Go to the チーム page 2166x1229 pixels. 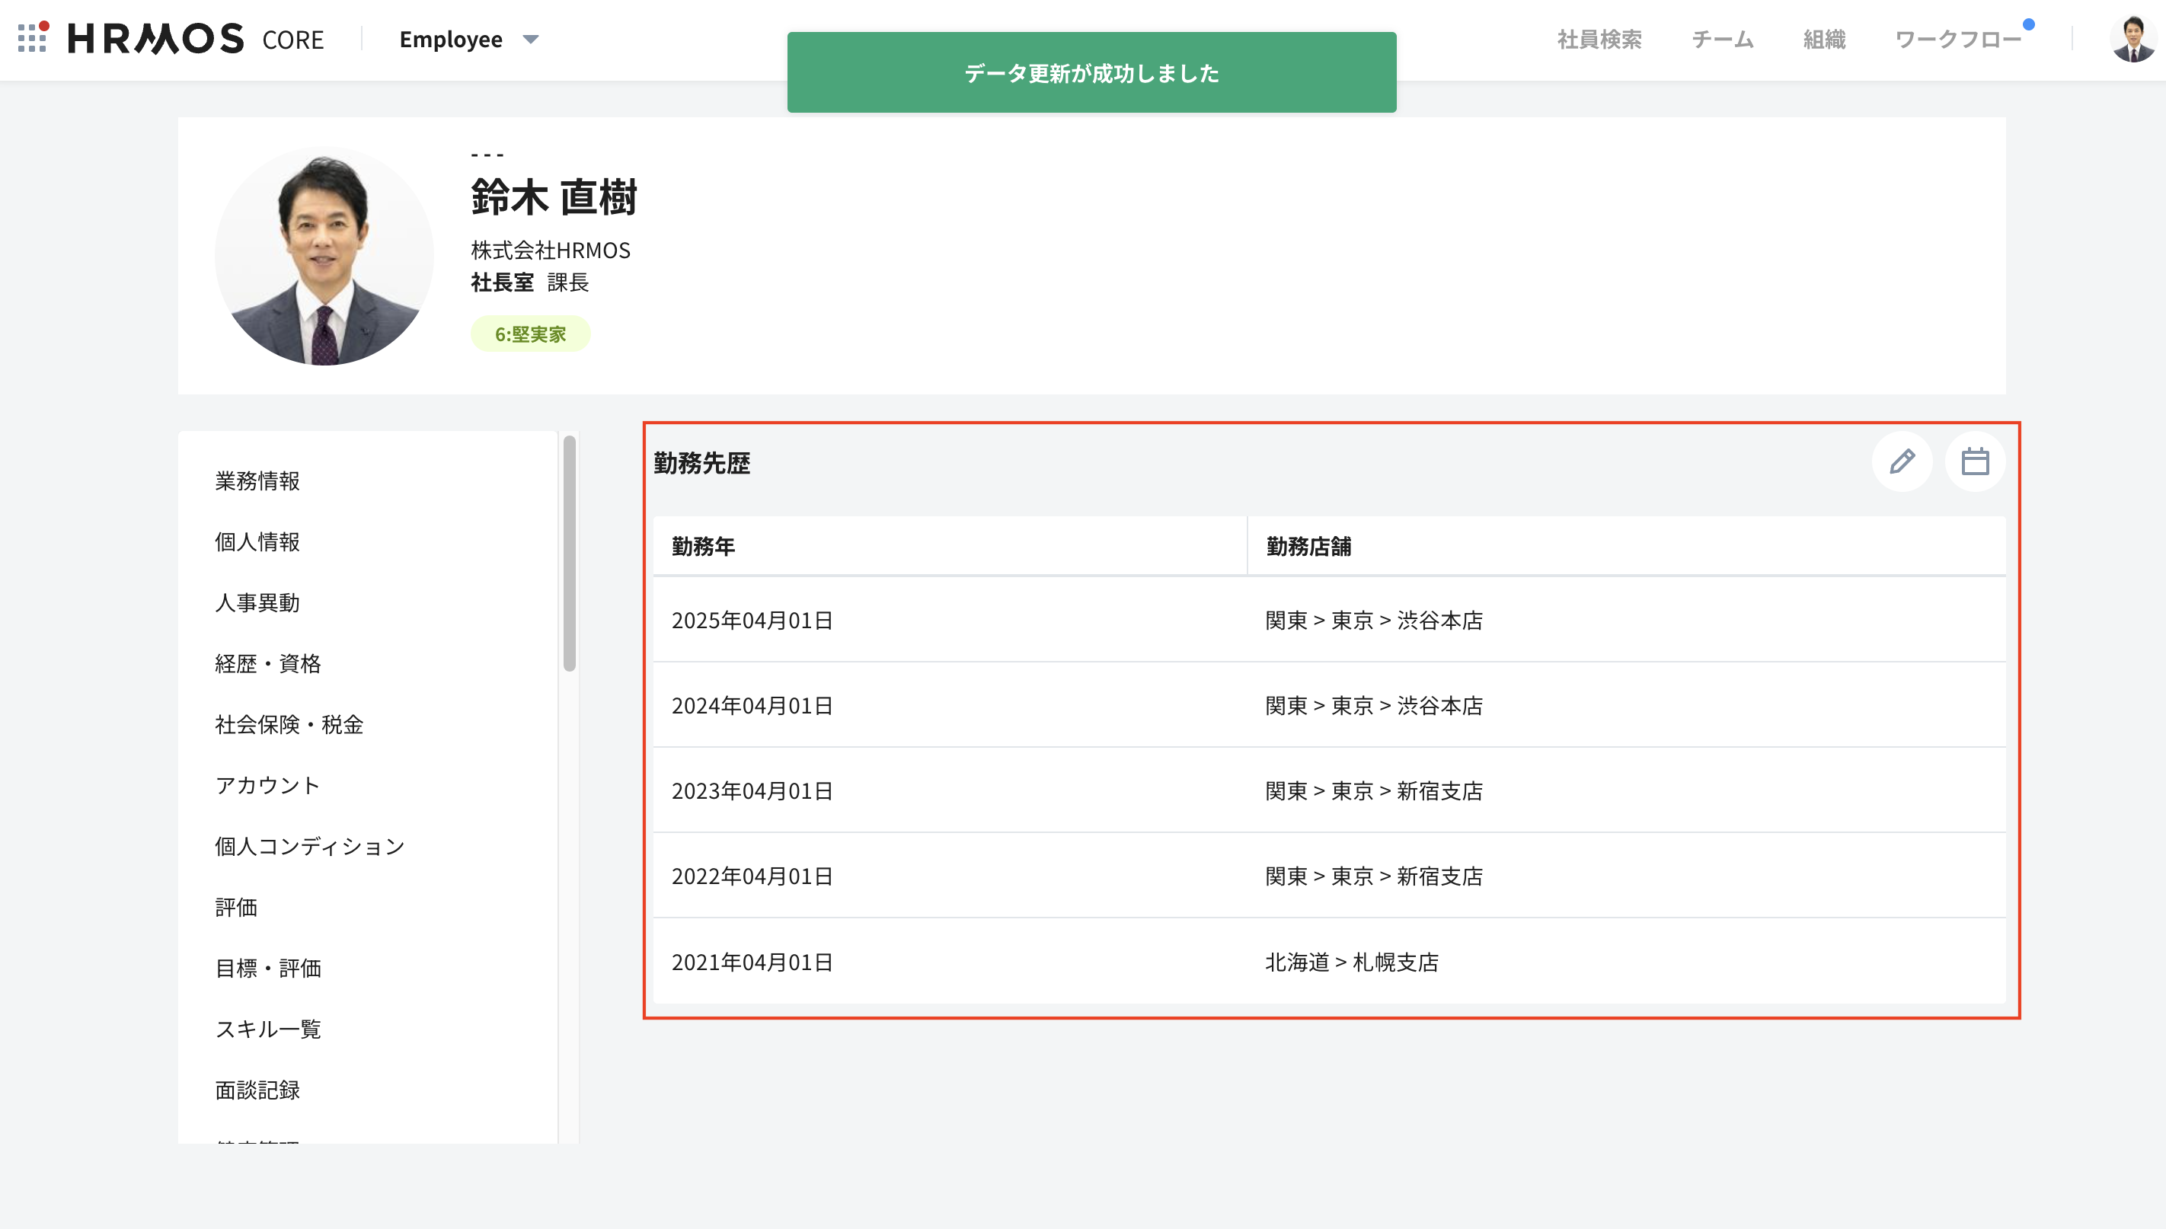(1722, 39)
